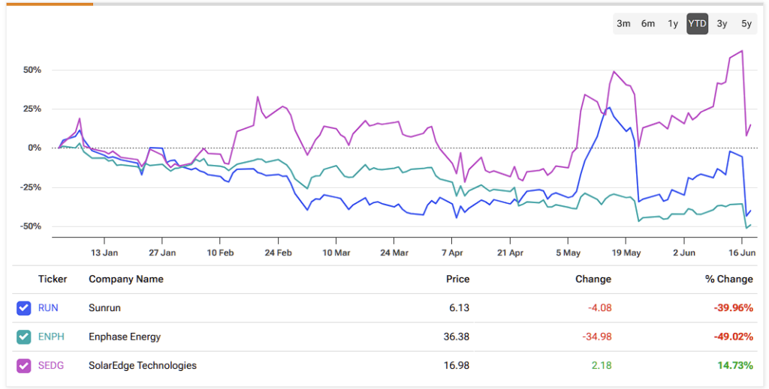Open the RUN ticker link
Viewport: 769px width, 389px height.
(48, 308)
